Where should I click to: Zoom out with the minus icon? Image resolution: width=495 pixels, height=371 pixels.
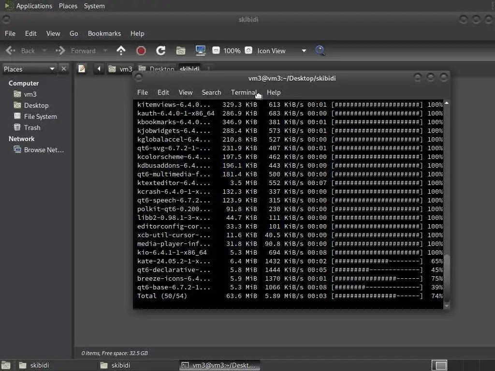click(216, 50)
